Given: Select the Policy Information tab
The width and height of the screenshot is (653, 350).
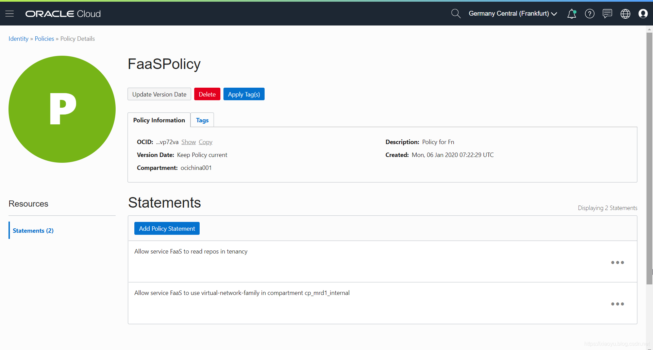Looking at the screenshot, I should pyautogui.click(x=159, y=120).
